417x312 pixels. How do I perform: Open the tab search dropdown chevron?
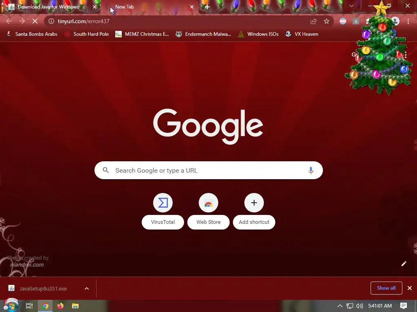(351, 6)
